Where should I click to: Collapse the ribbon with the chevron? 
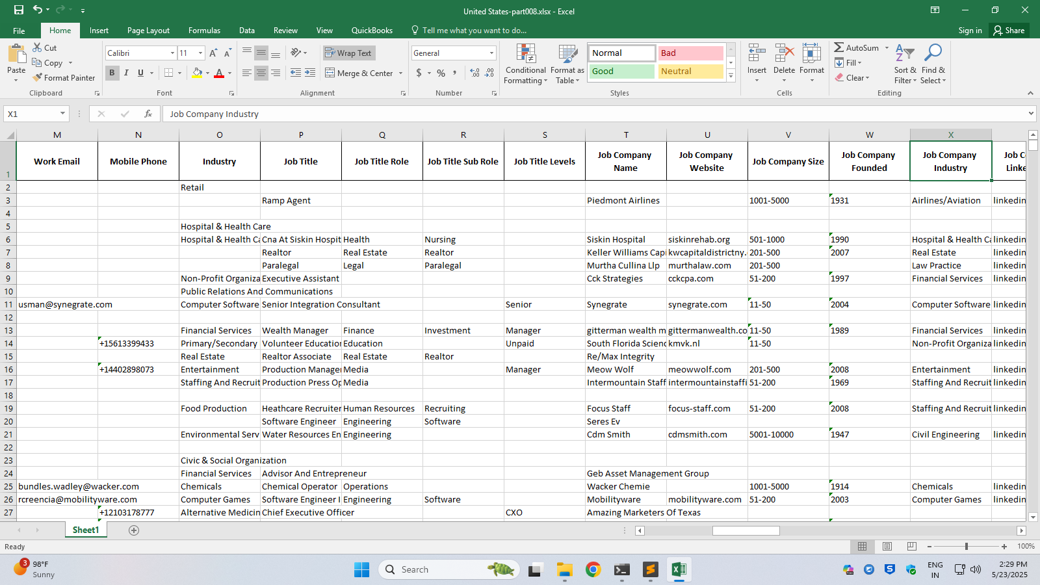click(1030, 93)
